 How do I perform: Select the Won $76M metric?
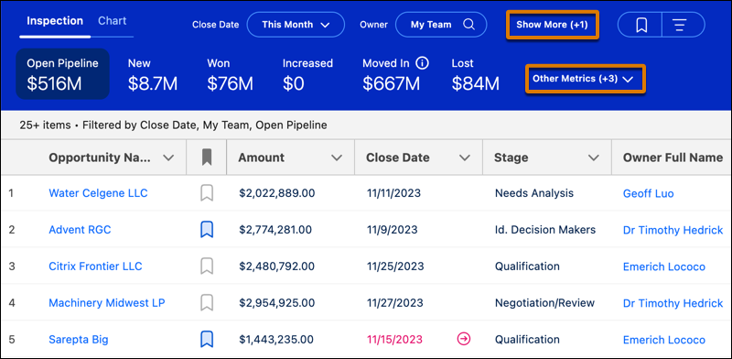[x=231, y=74]
